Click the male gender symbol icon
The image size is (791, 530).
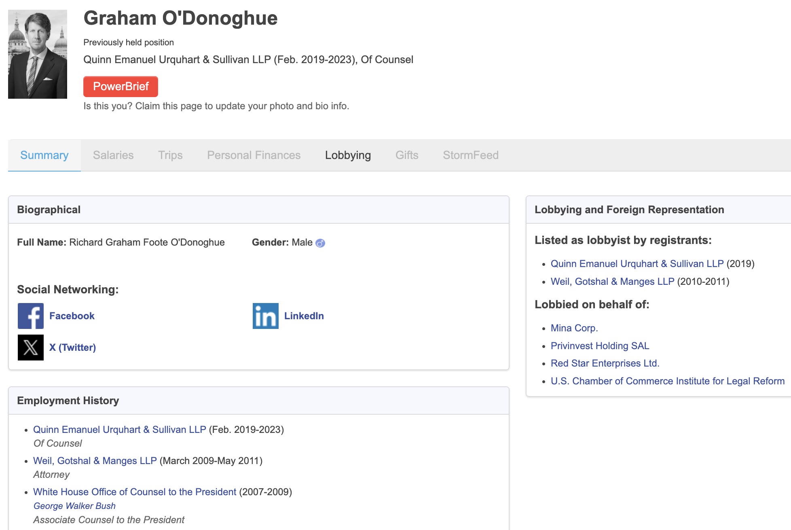(x=320, y=243)
